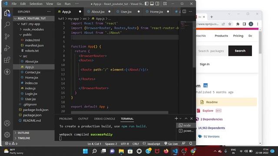Close the terminal panel
278x156 pixels.
[x=191, y=118]
